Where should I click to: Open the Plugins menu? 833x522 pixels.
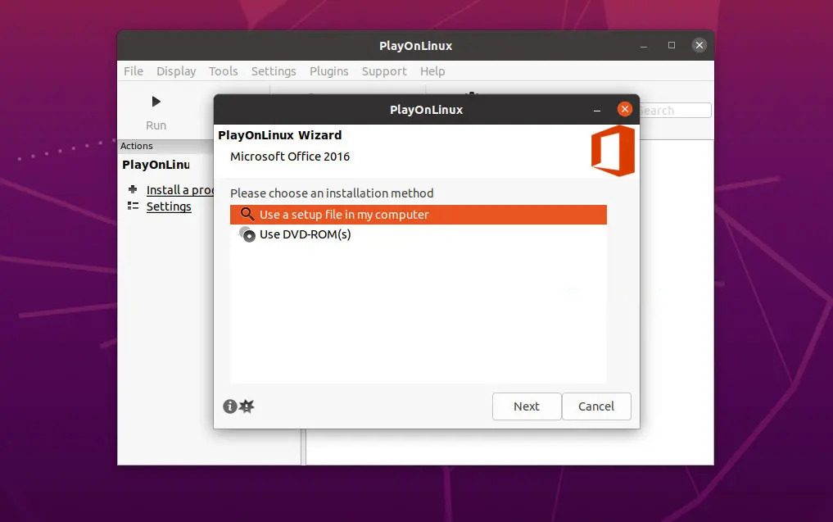(x=328, y=71)
